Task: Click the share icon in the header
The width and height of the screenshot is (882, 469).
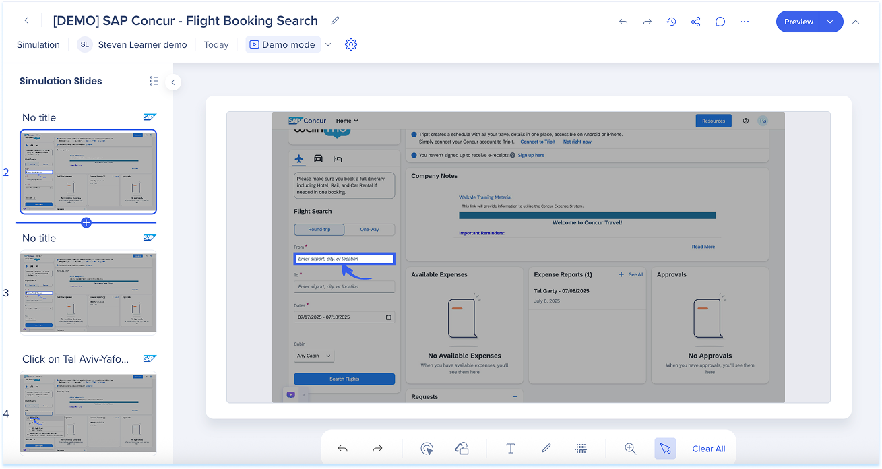Action: (695, 22)
